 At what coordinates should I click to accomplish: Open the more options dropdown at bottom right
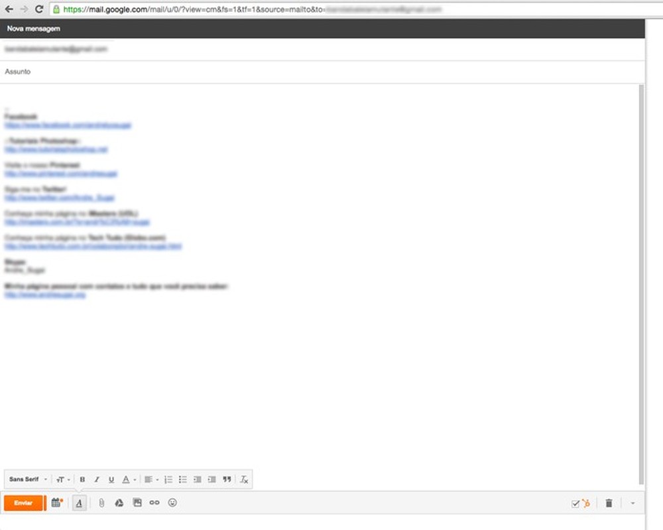point(633,503)
